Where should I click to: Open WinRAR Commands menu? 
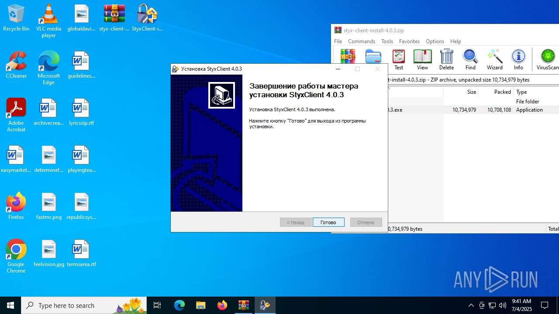click(x=362, y=41)
